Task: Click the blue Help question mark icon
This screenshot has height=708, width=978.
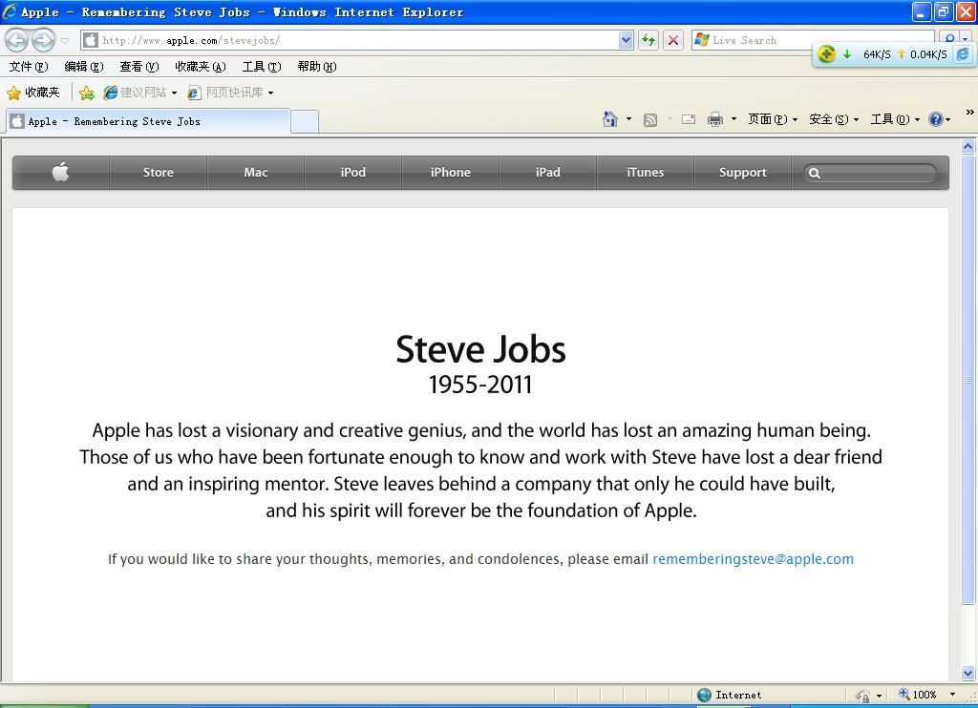Action: (x=936, y=119)
